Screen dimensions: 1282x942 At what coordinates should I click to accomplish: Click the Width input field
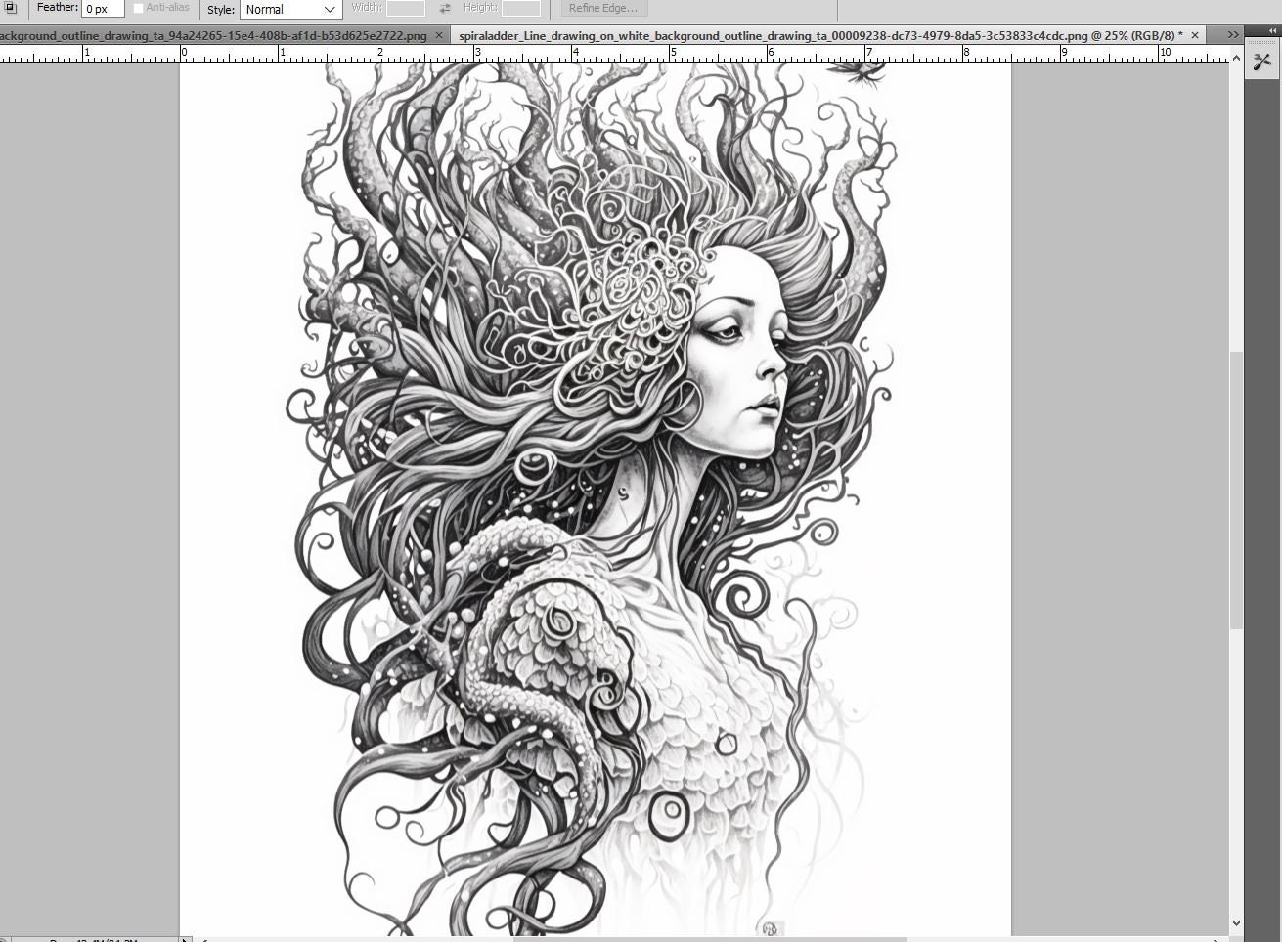(406, 8)
